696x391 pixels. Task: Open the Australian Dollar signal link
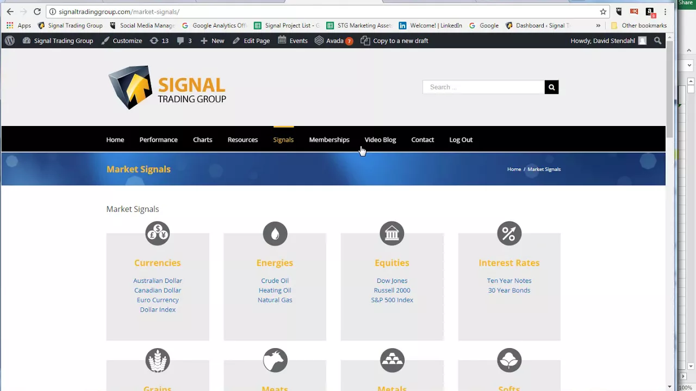158,281
